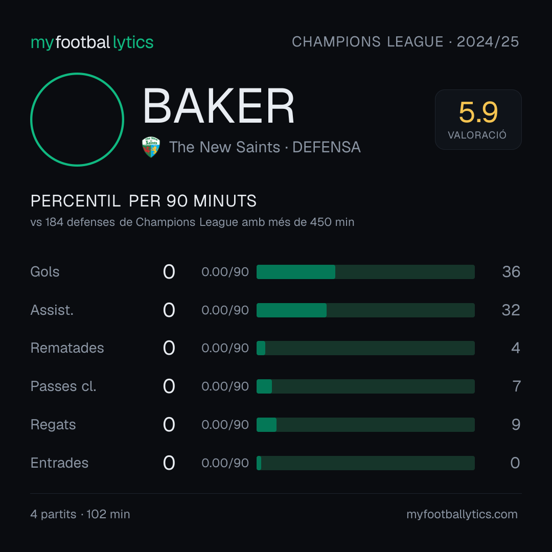Click the Passes cl. percentile bar
Viewport: 552px width, 552px height.
tap(365, 386)
